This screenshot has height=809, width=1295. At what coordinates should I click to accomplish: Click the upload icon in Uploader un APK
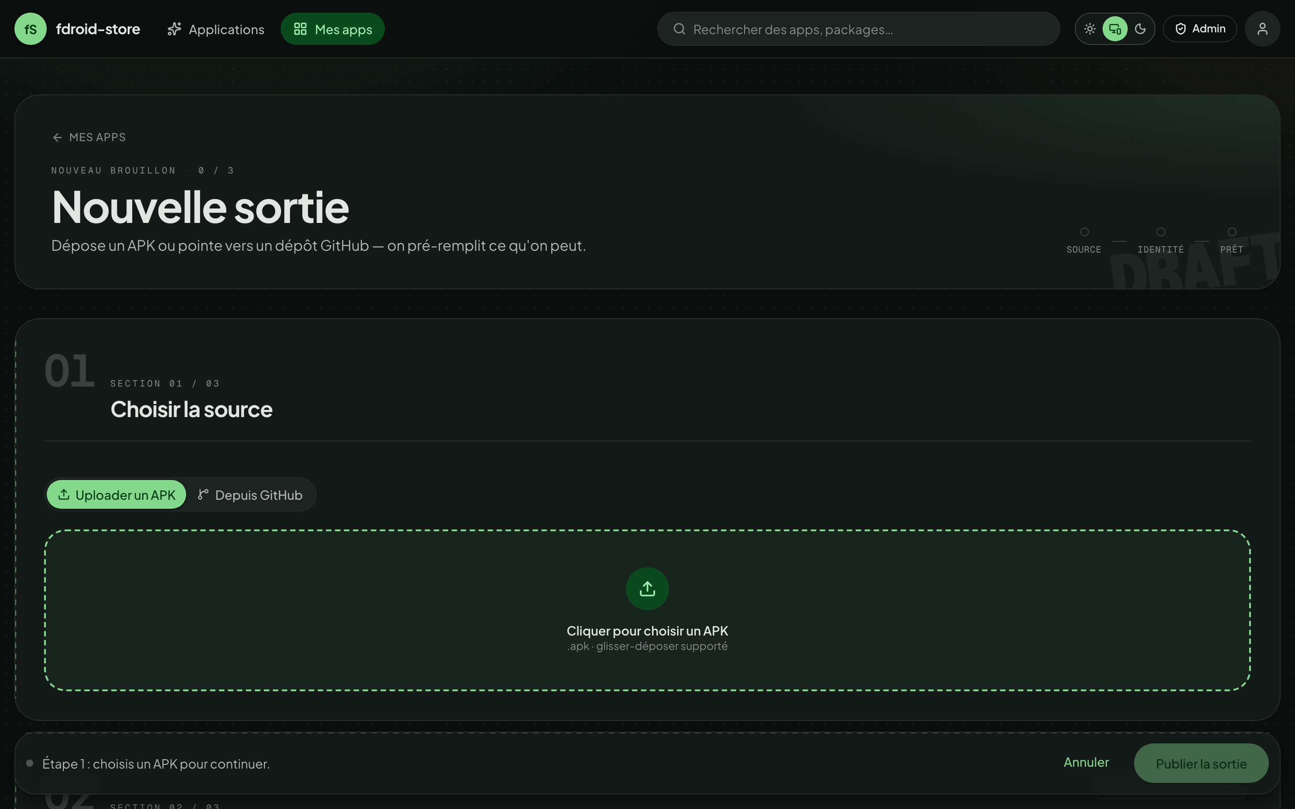(64, 494)
